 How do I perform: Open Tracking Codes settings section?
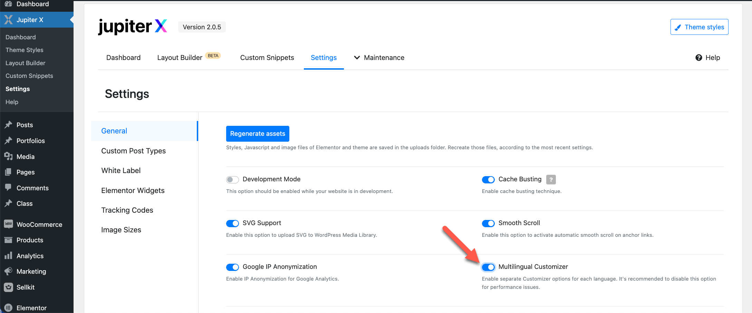(x=127, y=210)
